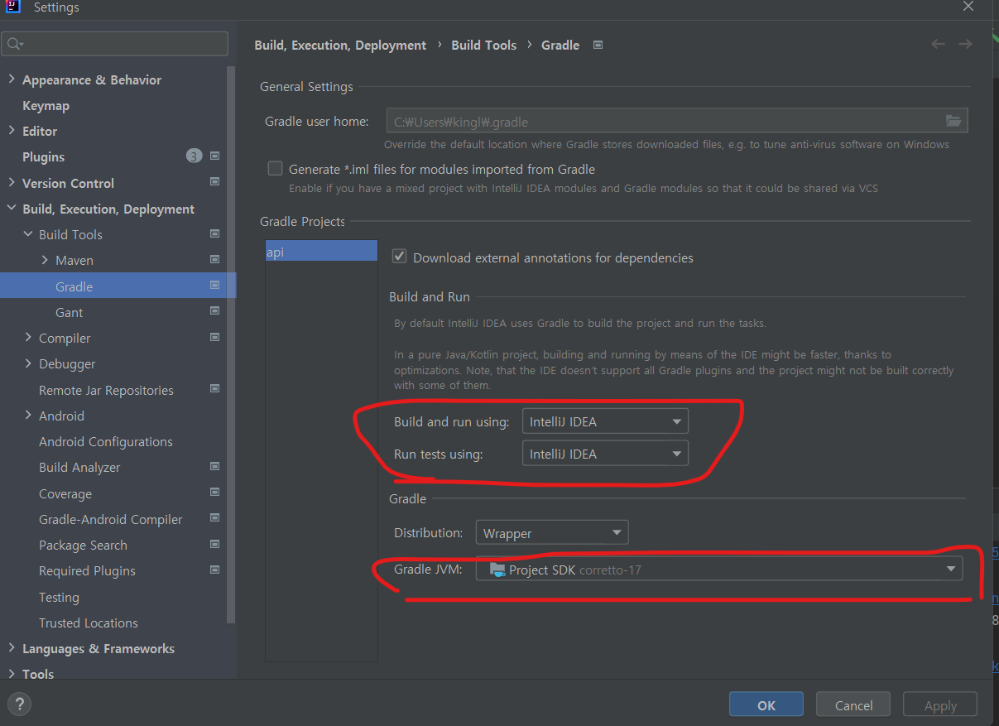The image size is (999, 726).
Task: Click the magnifier icon in settings search
Action: coord(14,43)
